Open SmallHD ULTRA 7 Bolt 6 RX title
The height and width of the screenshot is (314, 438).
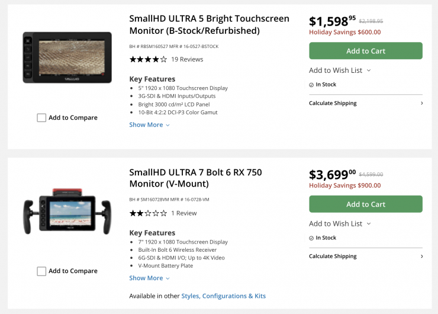195,178
